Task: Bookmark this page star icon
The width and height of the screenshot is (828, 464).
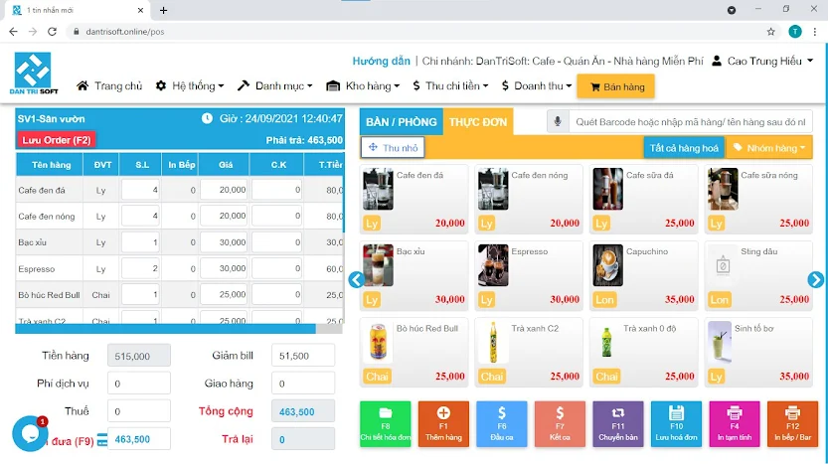Action: pos(771,32)
